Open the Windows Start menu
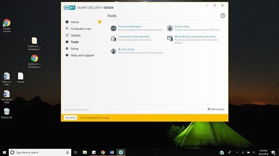 [4, 152]
